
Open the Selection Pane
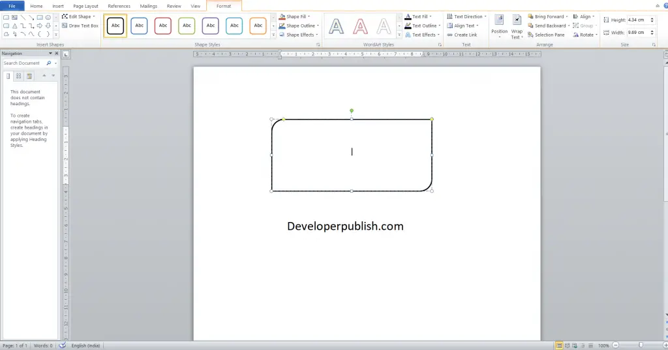pyautogui.click(x=546, y=35)
